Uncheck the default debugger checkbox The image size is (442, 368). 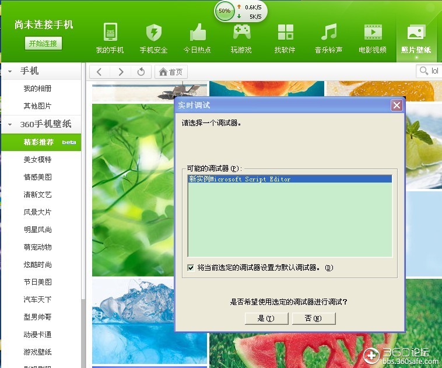191,268
